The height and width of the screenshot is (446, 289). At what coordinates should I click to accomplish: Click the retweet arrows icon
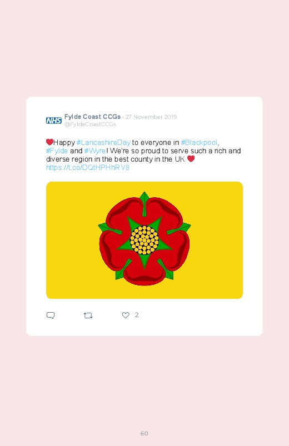(x=88, y=315)
